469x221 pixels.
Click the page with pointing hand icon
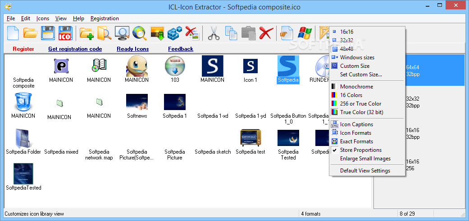[287, 33]
